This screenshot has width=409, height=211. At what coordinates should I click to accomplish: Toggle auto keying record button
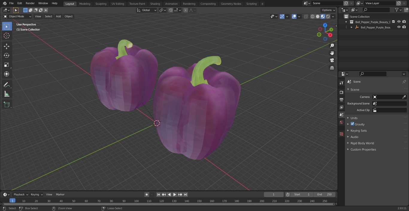pyautogui.click(x=147, y=195)
